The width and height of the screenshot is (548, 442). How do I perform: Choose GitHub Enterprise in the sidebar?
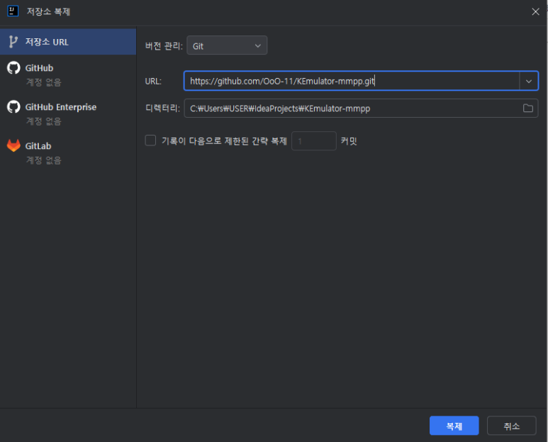pos(68,114)
